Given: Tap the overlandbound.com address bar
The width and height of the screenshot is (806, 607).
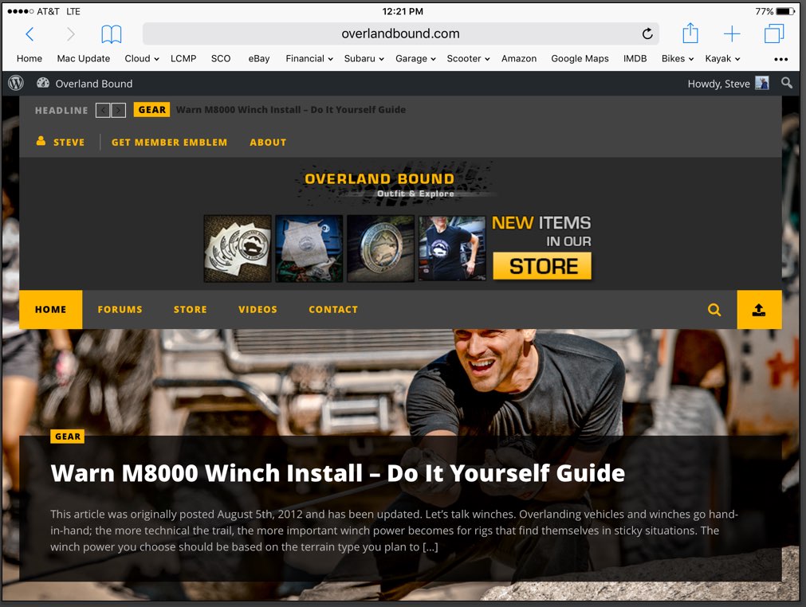Looking at the screenshot, I should pyautogui.click(x=401, y=34).
